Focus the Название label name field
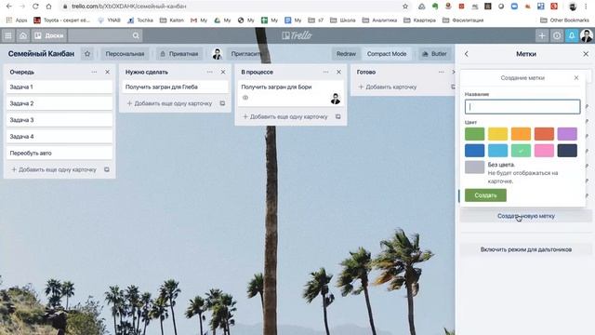 tap(522, 107)
